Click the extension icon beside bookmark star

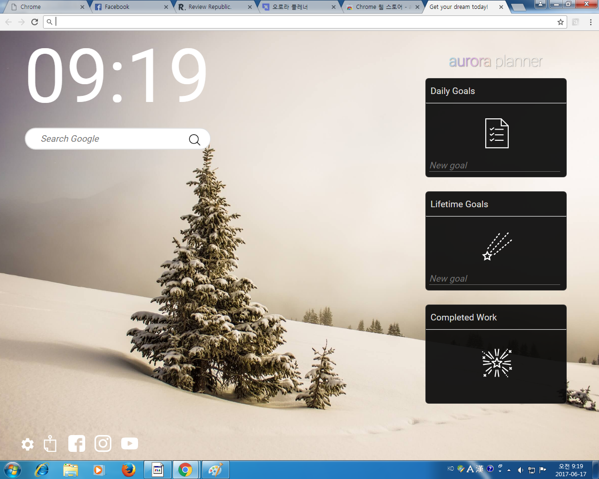[576, 22]
